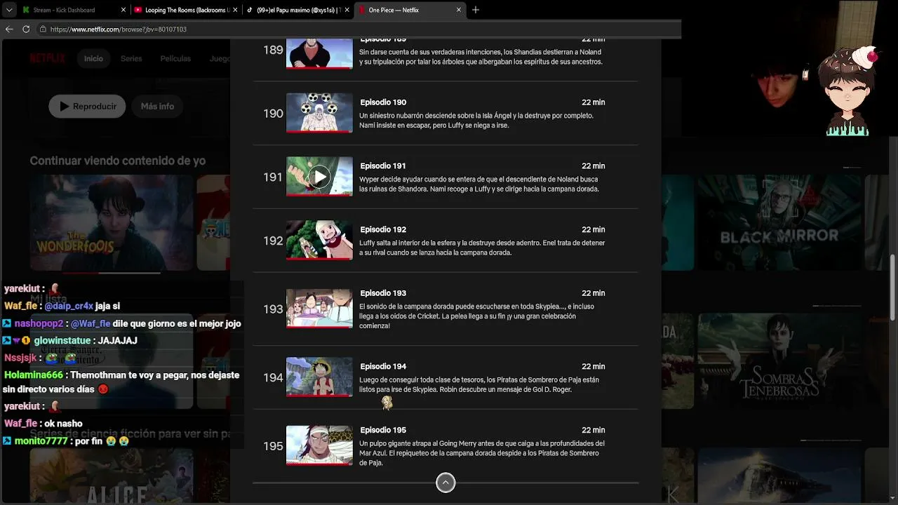Open the Episodio 195 thumbnail
Viewport: 898px width, 505px height.
[319, 446]
